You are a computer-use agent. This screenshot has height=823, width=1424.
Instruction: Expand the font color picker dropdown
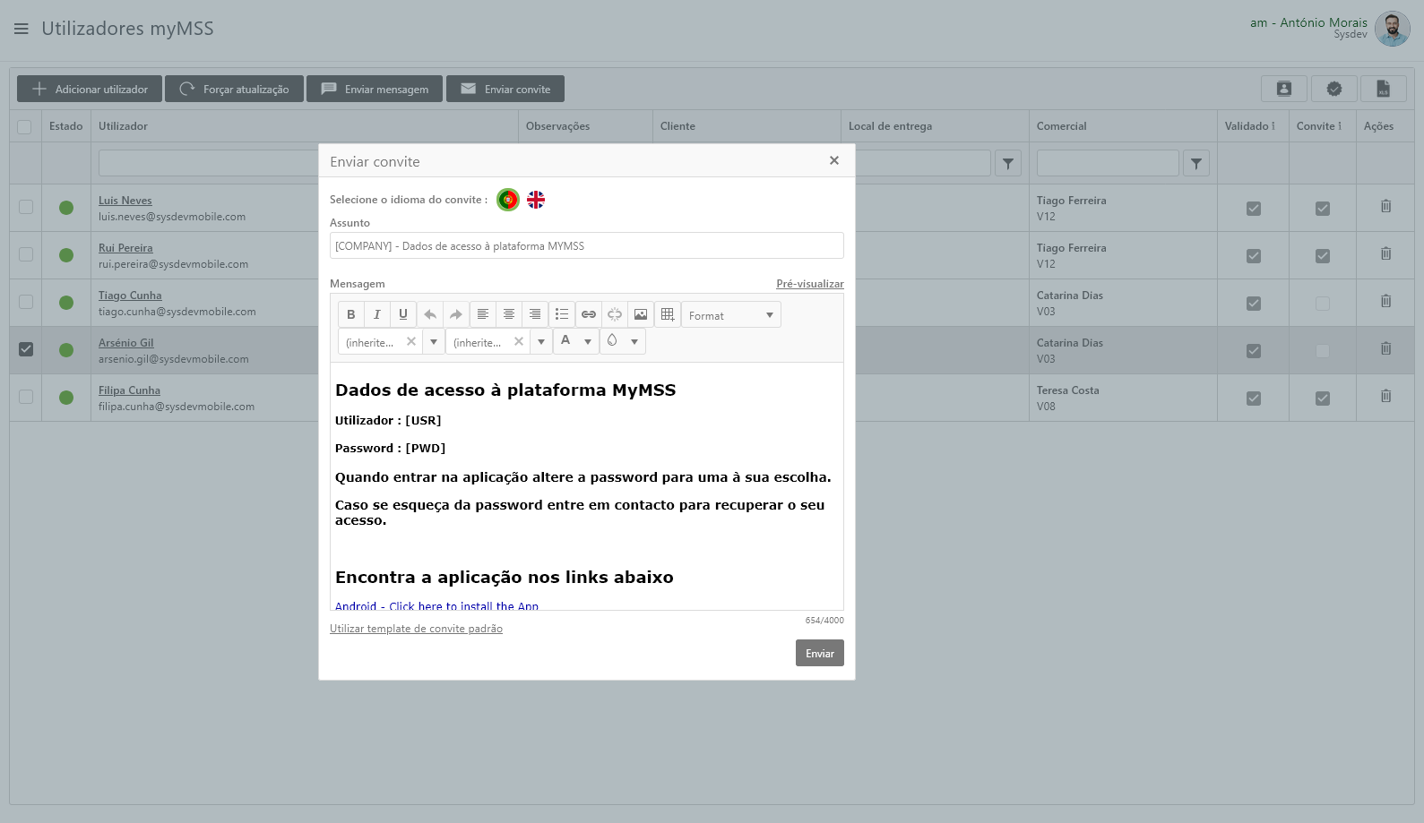tap(588, 341)
